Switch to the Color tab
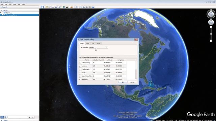This screenshot has width=216, height=121. 87,44
